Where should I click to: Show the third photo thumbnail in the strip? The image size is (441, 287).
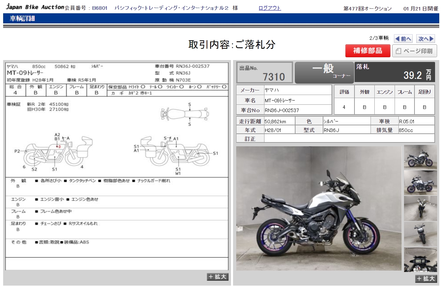(x=420, y=208)
